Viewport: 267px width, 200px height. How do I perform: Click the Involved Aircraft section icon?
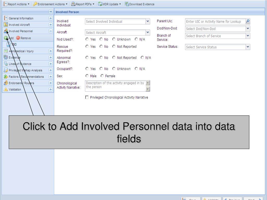pos(6,24)
